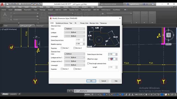Click the command line X close icon
The image size is (177, 99).
69,91
